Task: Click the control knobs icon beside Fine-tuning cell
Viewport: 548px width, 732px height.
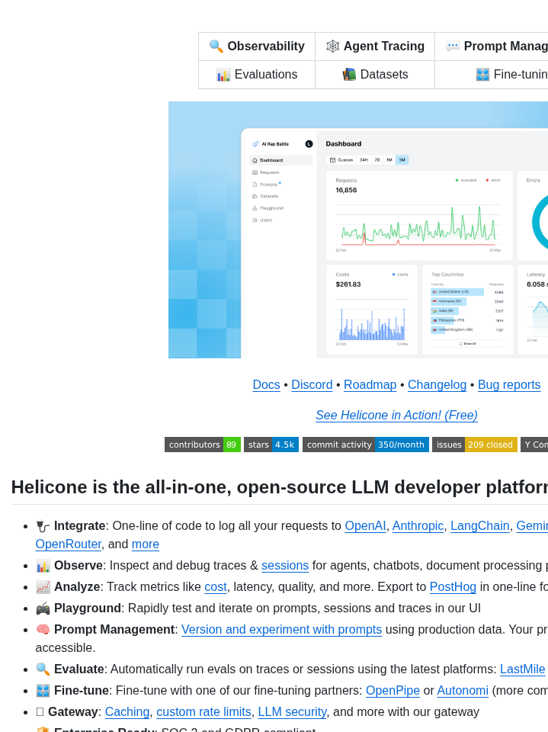Action: 482,75
